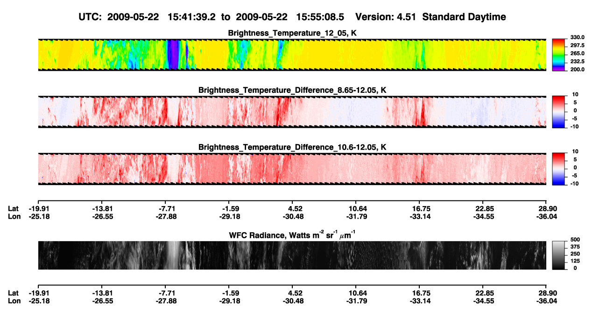Click the 125 label on WFC colorbar
The image size is (607, 311).
point(576,261)
